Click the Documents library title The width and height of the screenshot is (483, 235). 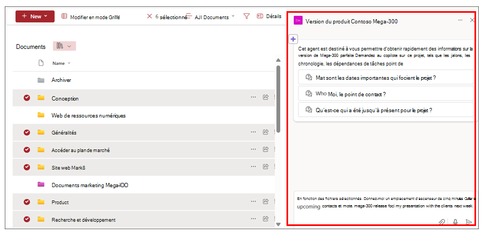31,47
